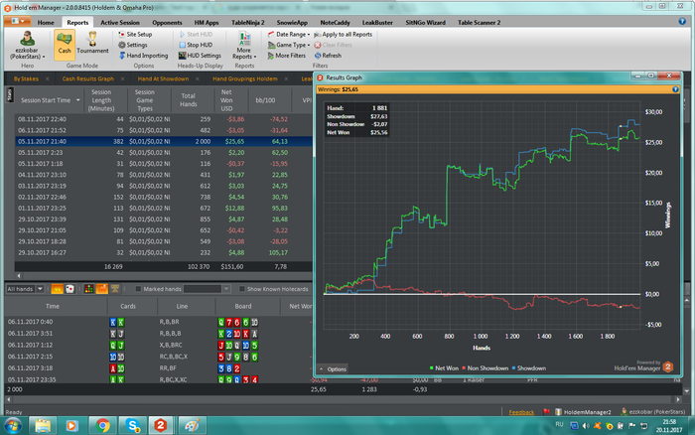Image resolution: width=695 pixels, height=435 pixels.
Task: Close the By Stakes tab
Action: pos(48,78)
